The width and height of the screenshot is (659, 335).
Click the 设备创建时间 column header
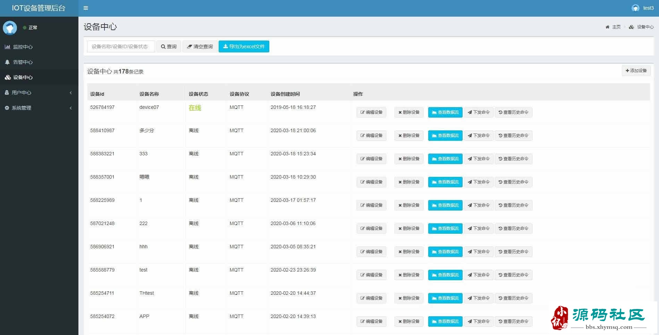285,94
